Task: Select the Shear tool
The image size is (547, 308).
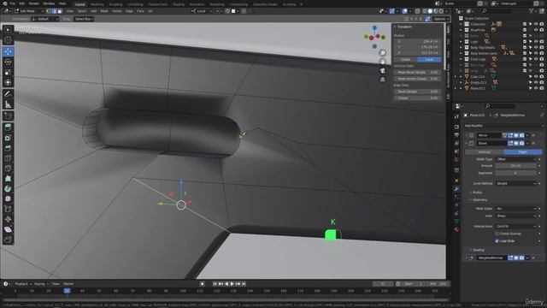Action: [8, 229]
